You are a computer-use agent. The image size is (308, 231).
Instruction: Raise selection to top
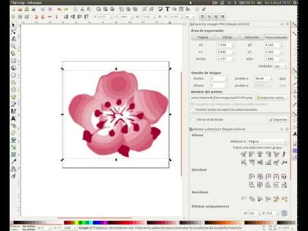tap(87, 17)
